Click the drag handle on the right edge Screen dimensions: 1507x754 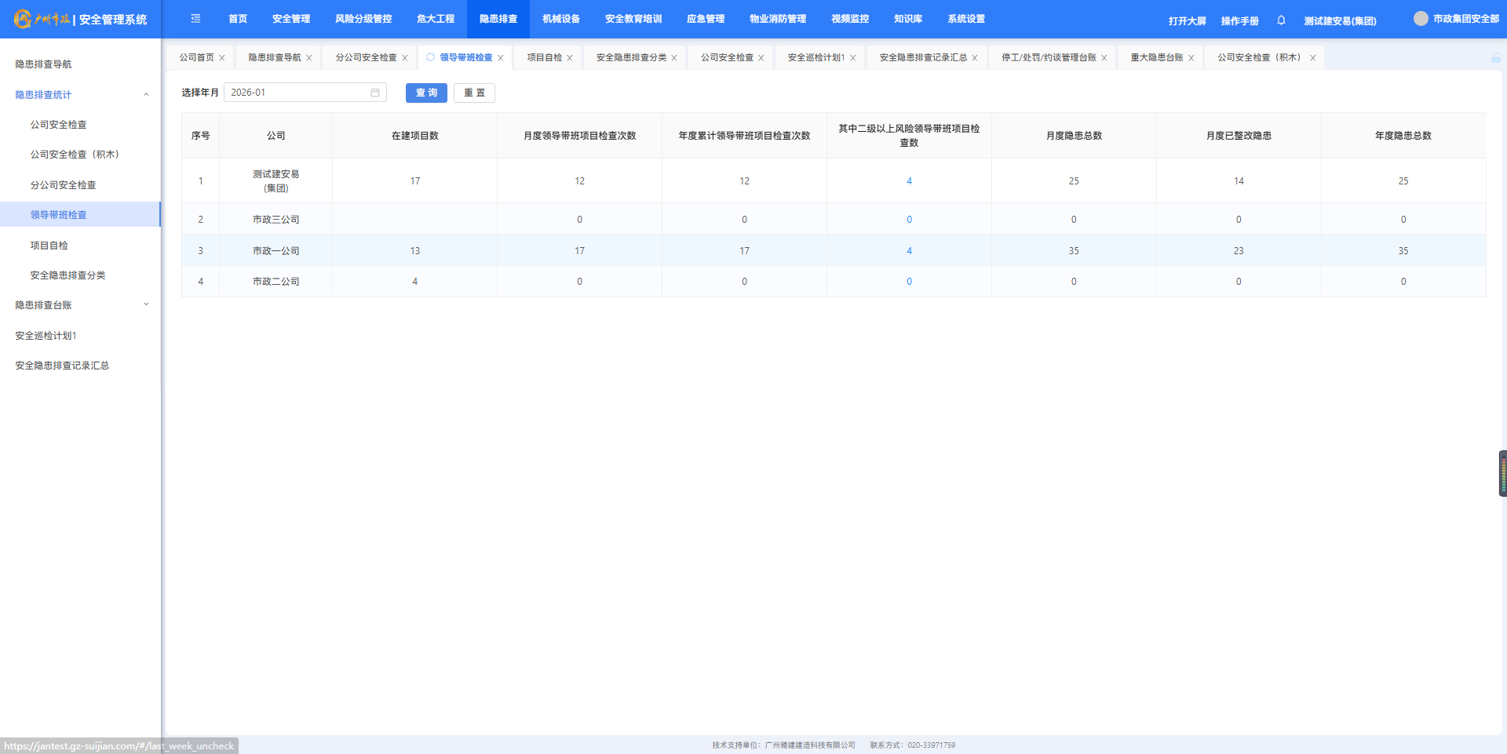[1502, 473]
